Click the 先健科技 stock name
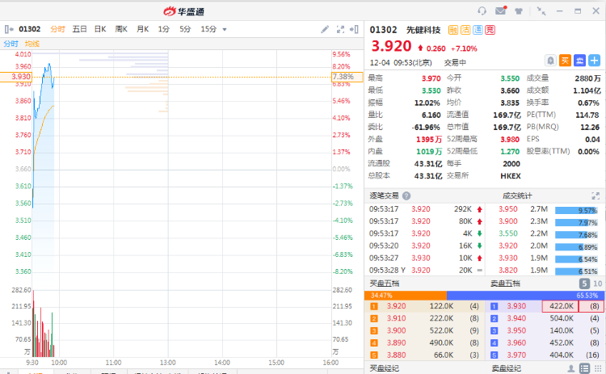606x374 pixels. [423, 30]
